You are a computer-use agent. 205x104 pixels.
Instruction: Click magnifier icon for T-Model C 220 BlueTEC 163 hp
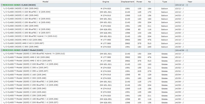(4, 64)
